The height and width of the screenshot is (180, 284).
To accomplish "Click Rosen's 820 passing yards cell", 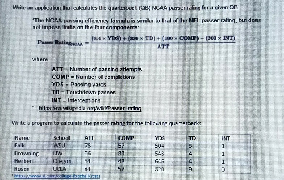I will click(x=159, y=169).
